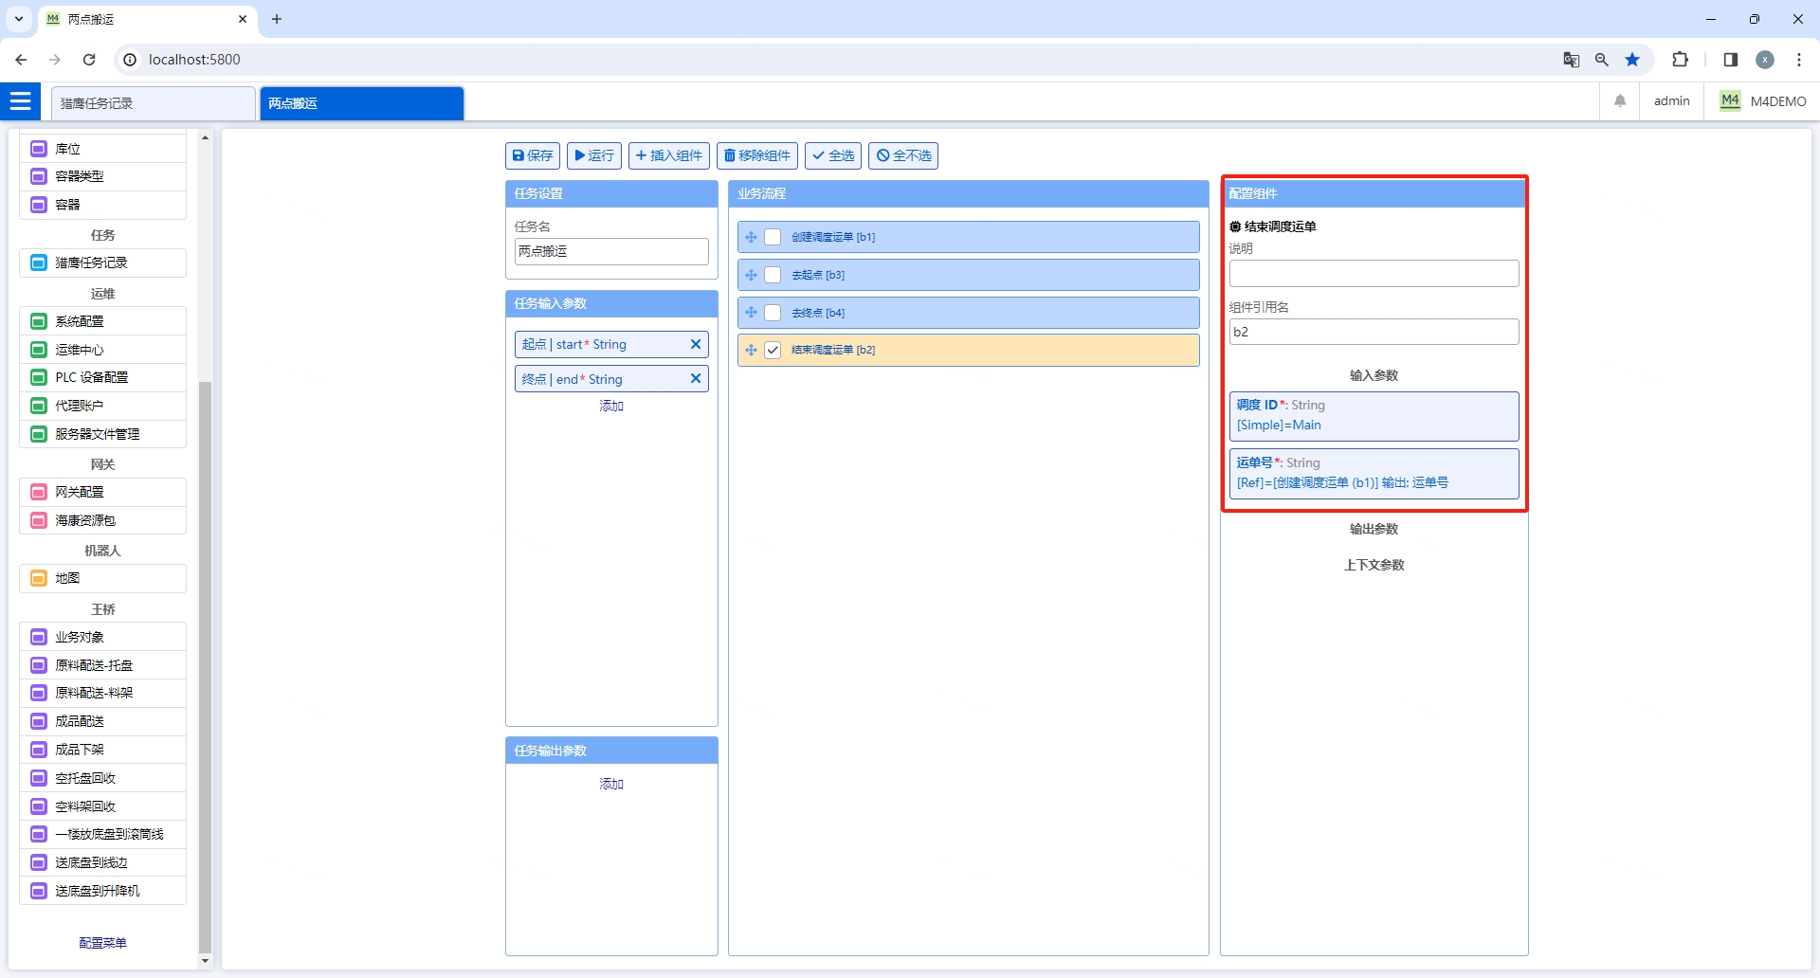
Task: Click drag handle of 创建调度运单 [b1]
Action: click(751, 237)
